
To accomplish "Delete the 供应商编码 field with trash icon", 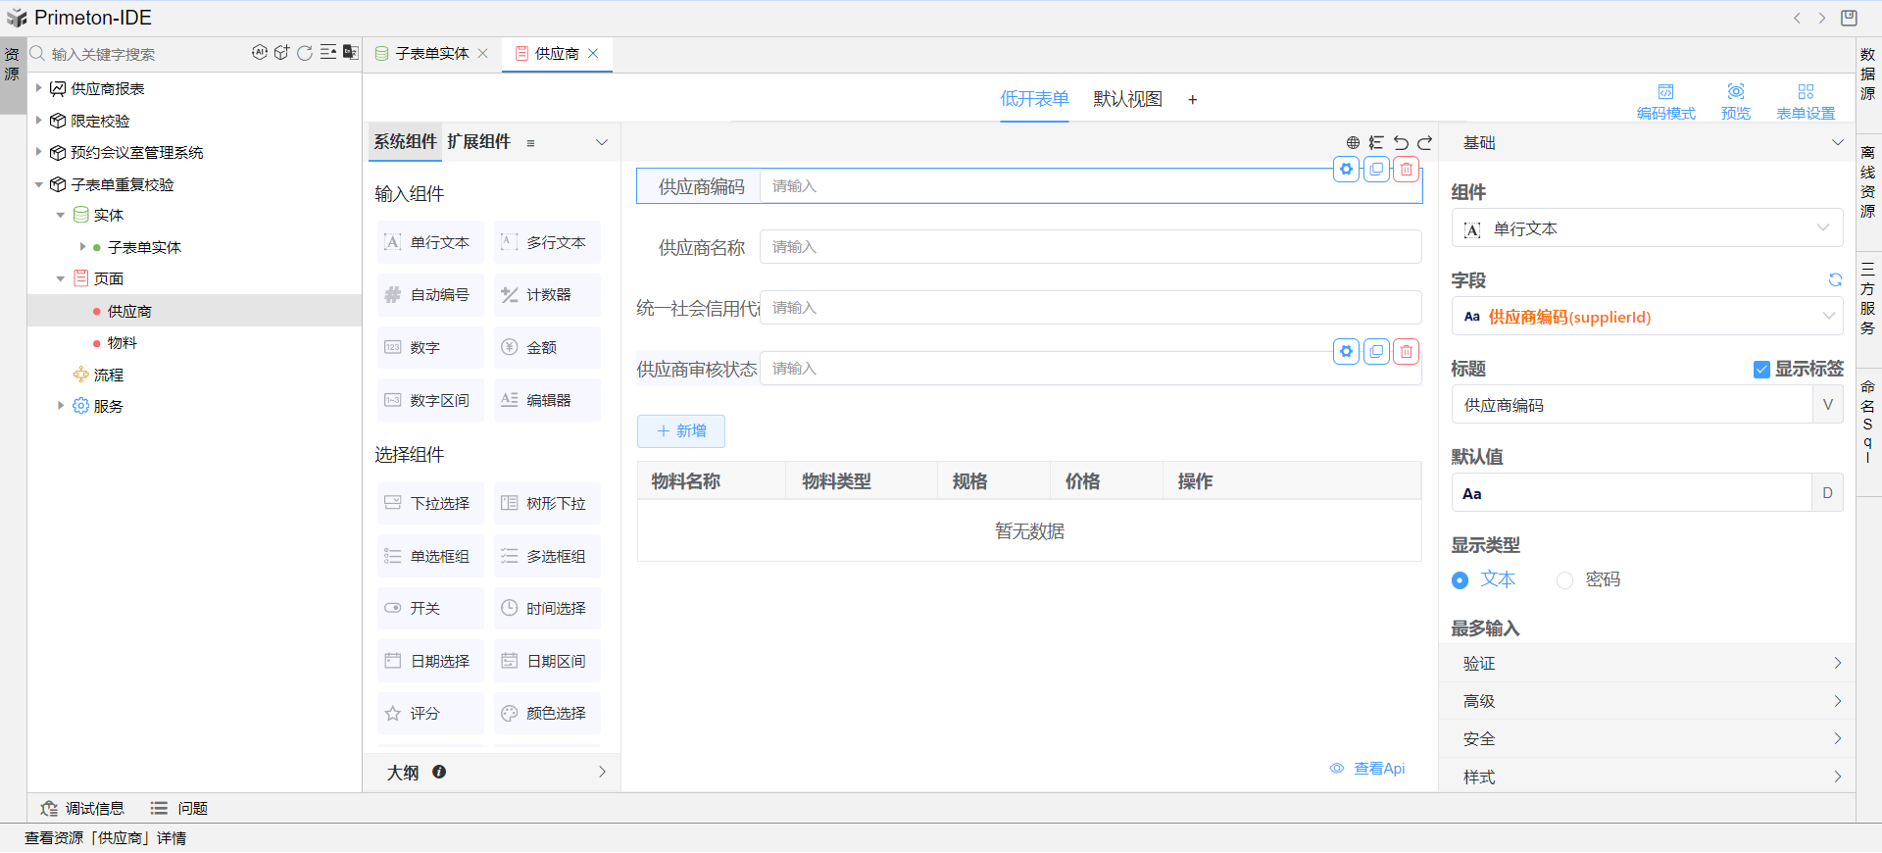I will tap(1407, 170).
